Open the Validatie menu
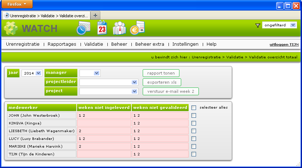 (94, 44)
